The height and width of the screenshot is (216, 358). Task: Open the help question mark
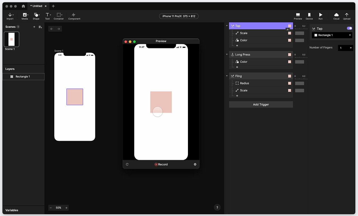click(x=217, y=207)
